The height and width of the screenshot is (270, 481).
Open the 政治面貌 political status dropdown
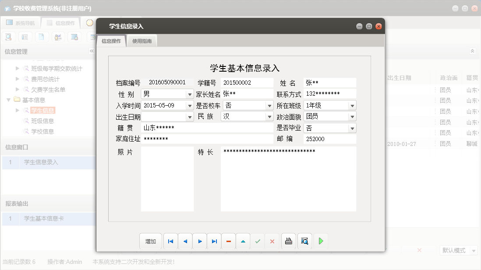(352, 116)
